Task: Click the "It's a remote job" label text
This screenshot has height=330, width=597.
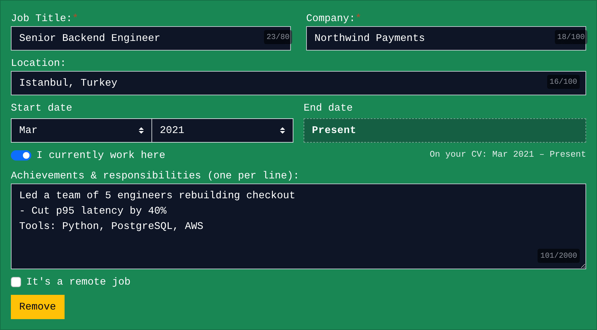Action: point(78,282)
